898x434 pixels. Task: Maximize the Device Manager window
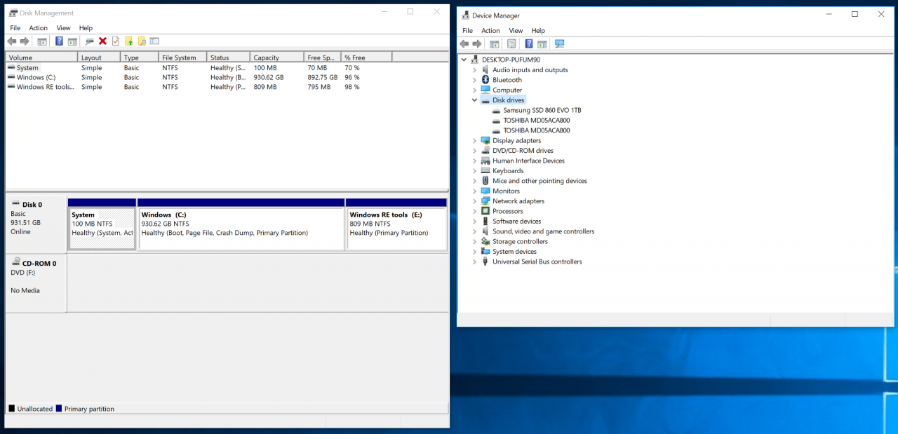(855, 14)
